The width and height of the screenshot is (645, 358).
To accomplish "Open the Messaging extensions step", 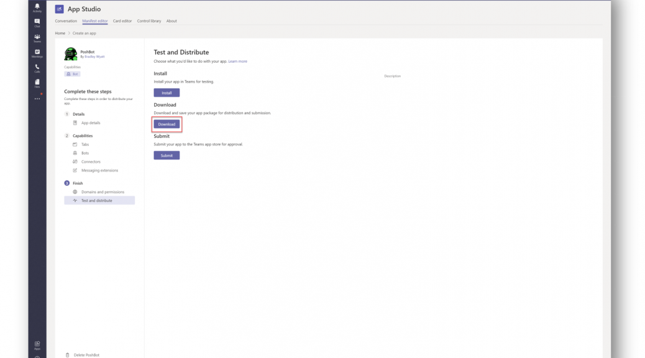I will 99,170.
